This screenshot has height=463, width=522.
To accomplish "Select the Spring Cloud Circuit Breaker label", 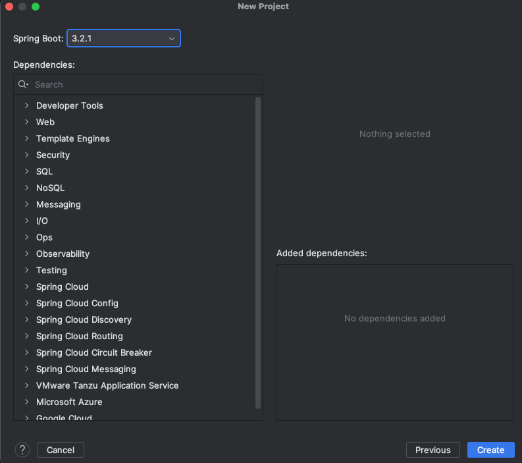I will 94,353.
